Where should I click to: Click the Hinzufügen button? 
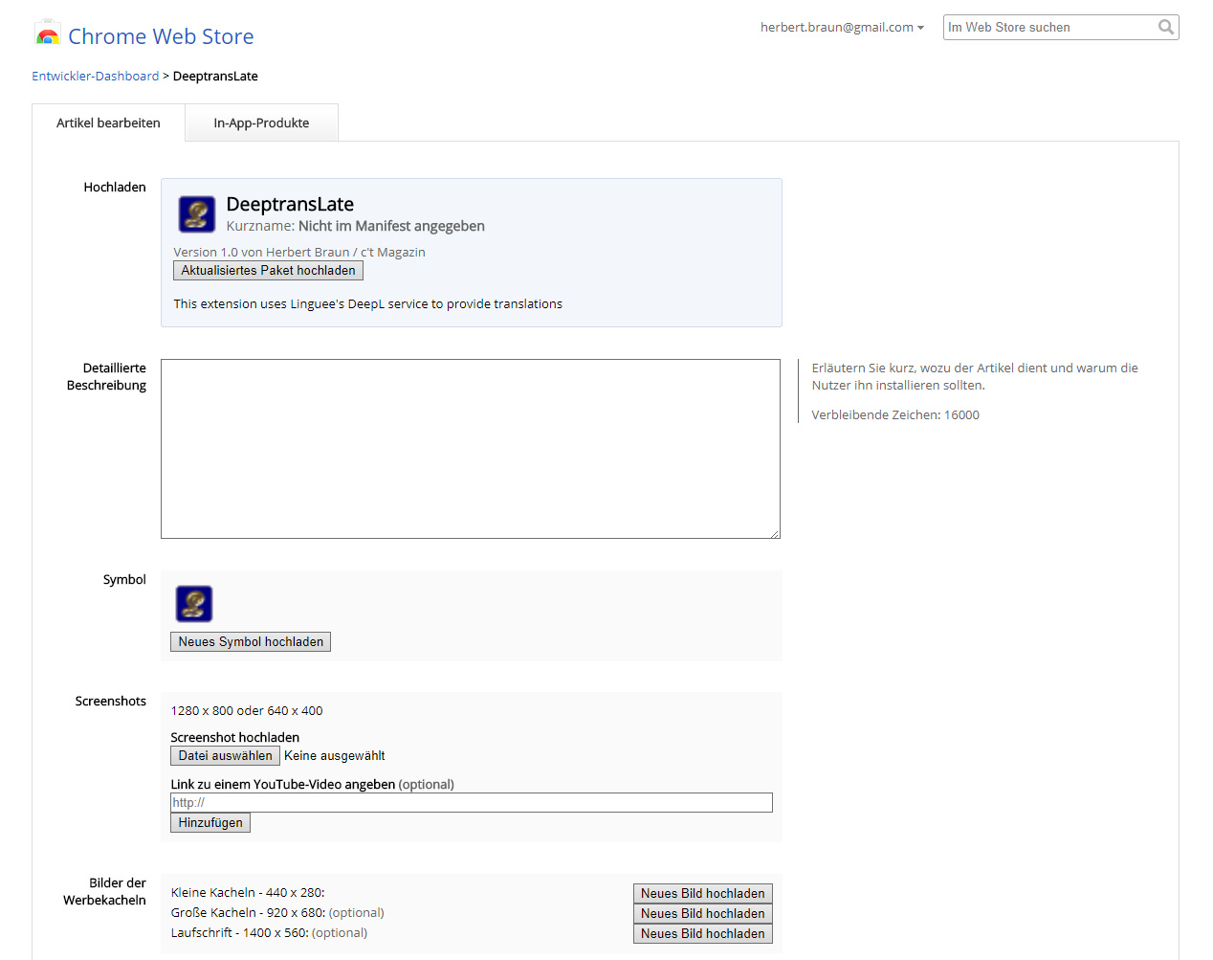(x=210, y=823)
